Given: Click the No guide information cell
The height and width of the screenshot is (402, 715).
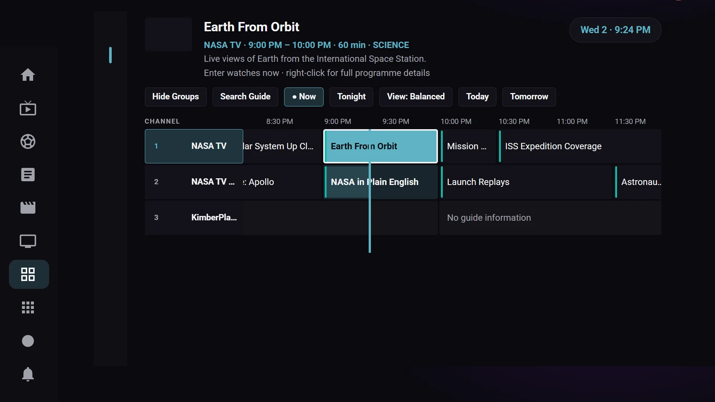Looking at the screenshot, I should pos(550,218).
